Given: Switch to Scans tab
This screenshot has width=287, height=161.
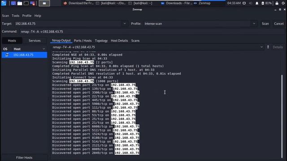Looking at the screenshot, I should point(135,41).
